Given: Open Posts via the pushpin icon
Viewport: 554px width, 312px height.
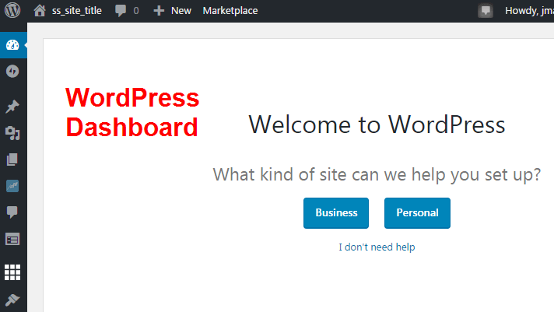Looking at the screenshot, I should coord(12,107).
